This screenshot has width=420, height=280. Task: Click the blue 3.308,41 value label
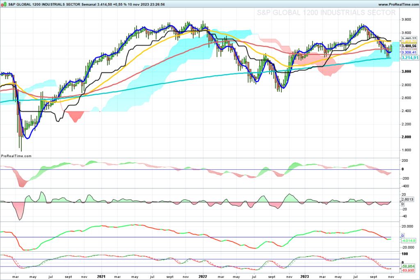(409, 52)
